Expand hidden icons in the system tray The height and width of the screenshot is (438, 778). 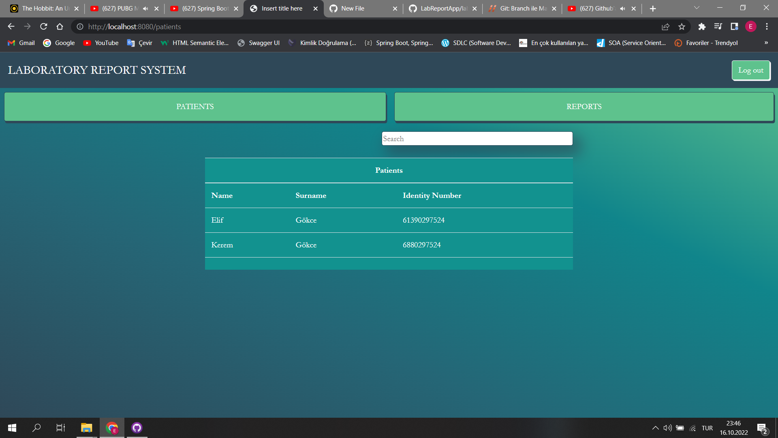click(x=655, y=427)
